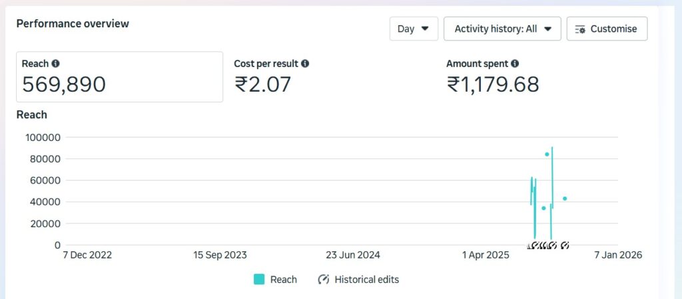Click the Customise settings icon
The height and width of the screenshot is (299, 682).
(x=580, y=29)
